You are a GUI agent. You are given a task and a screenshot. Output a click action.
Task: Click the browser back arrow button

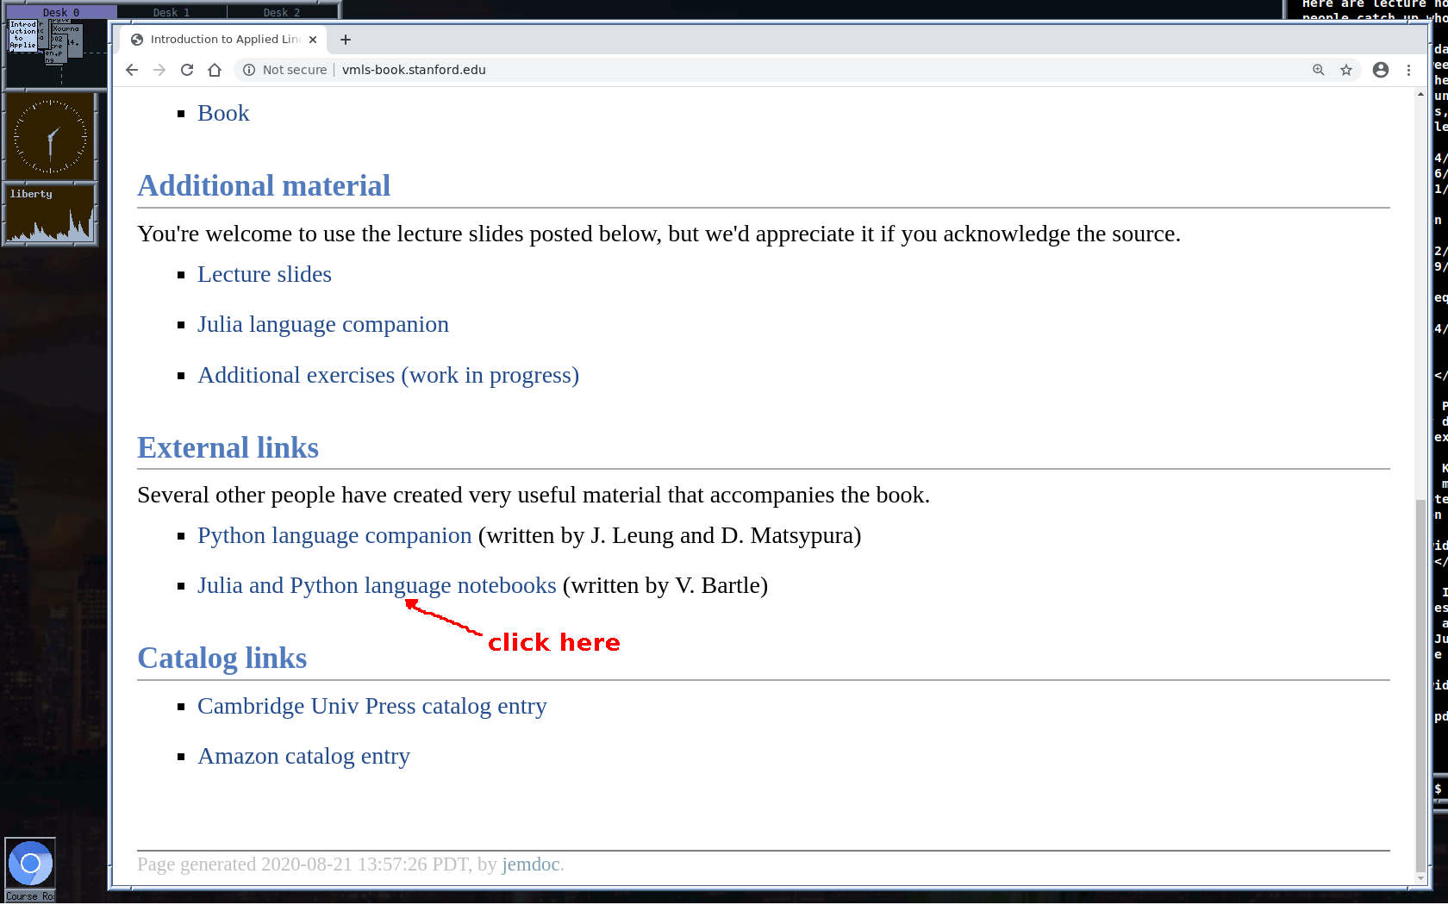point(132,70)
